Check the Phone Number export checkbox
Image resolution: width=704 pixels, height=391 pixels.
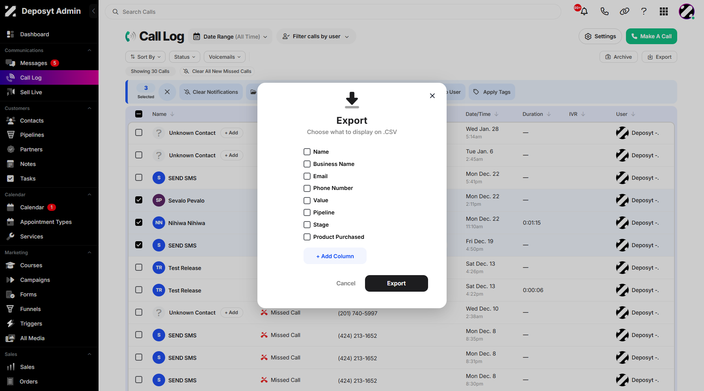[307, 188]
